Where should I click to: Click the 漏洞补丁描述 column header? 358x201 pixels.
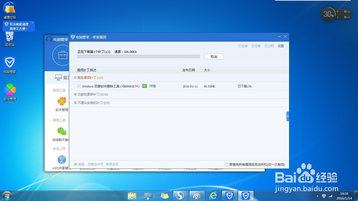click(87, 70)
